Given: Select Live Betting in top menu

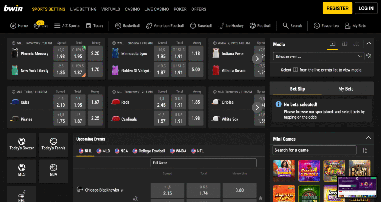Looking at the screenshot, I should click(83, 9).
